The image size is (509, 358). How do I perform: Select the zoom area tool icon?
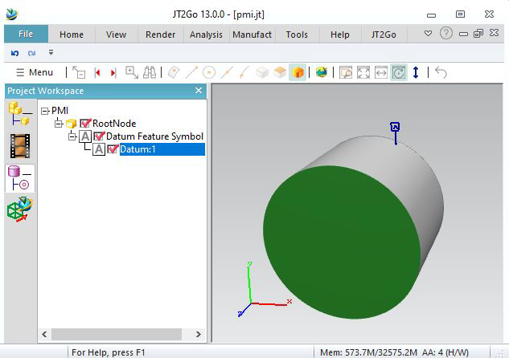pos(132,72)
